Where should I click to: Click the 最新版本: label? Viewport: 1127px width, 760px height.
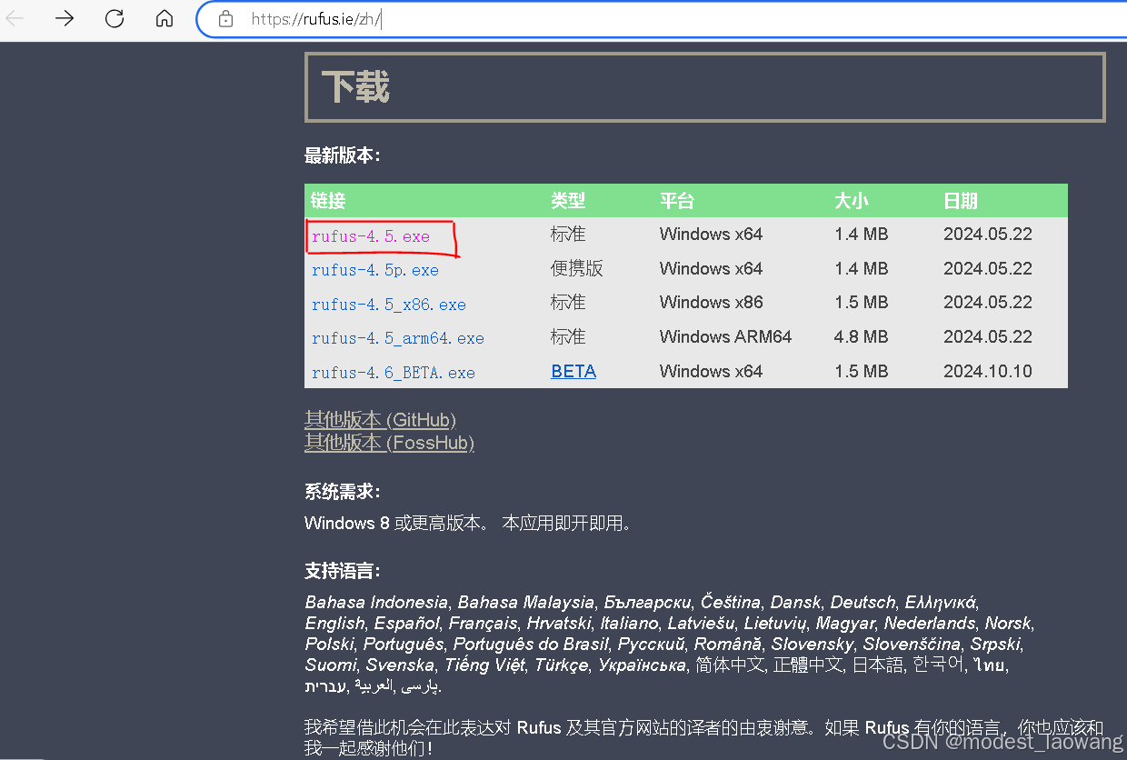point(343,155)
